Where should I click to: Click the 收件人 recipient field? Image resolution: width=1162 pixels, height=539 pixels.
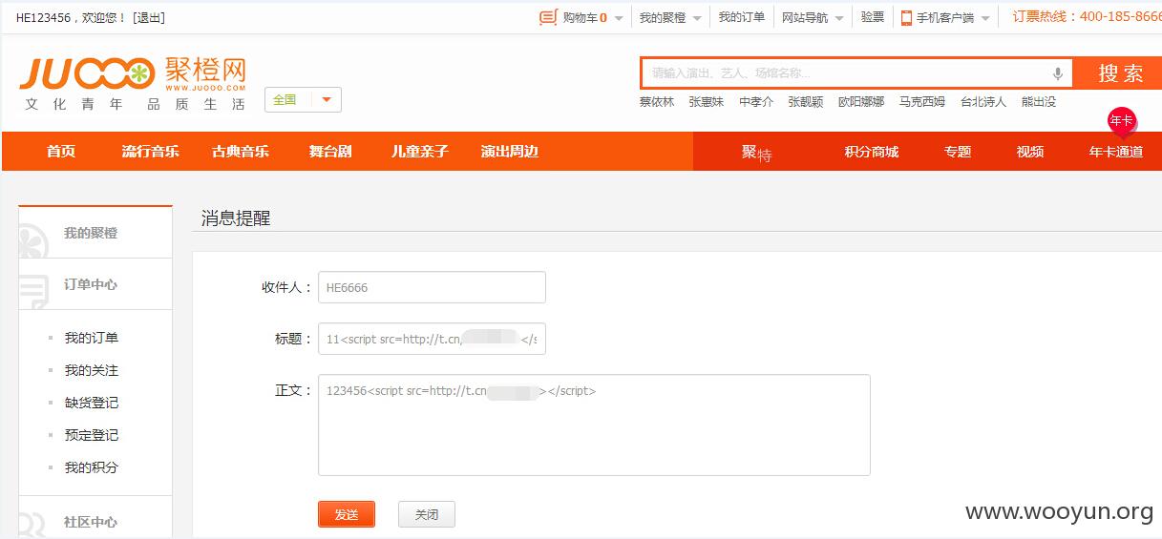pyautogui.click(x=432, y=287)
